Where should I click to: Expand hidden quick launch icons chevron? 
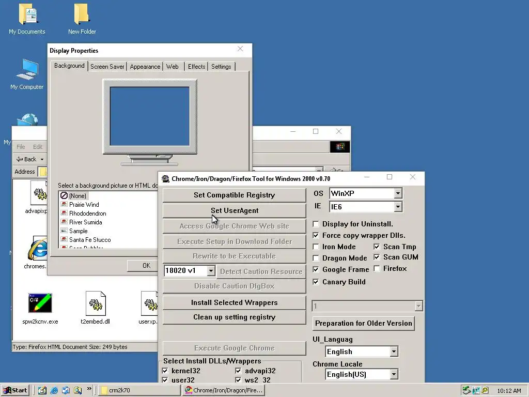click(89, 389)
